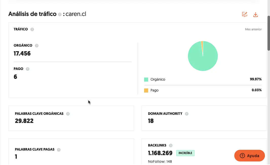Open the Ayuda help button
The height and width of the screenshot is (165, 270).
coord(249,156)
